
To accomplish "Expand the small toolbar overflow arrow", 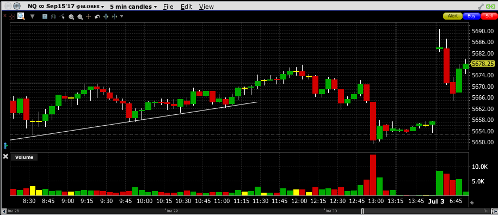I will click(121, 16).
